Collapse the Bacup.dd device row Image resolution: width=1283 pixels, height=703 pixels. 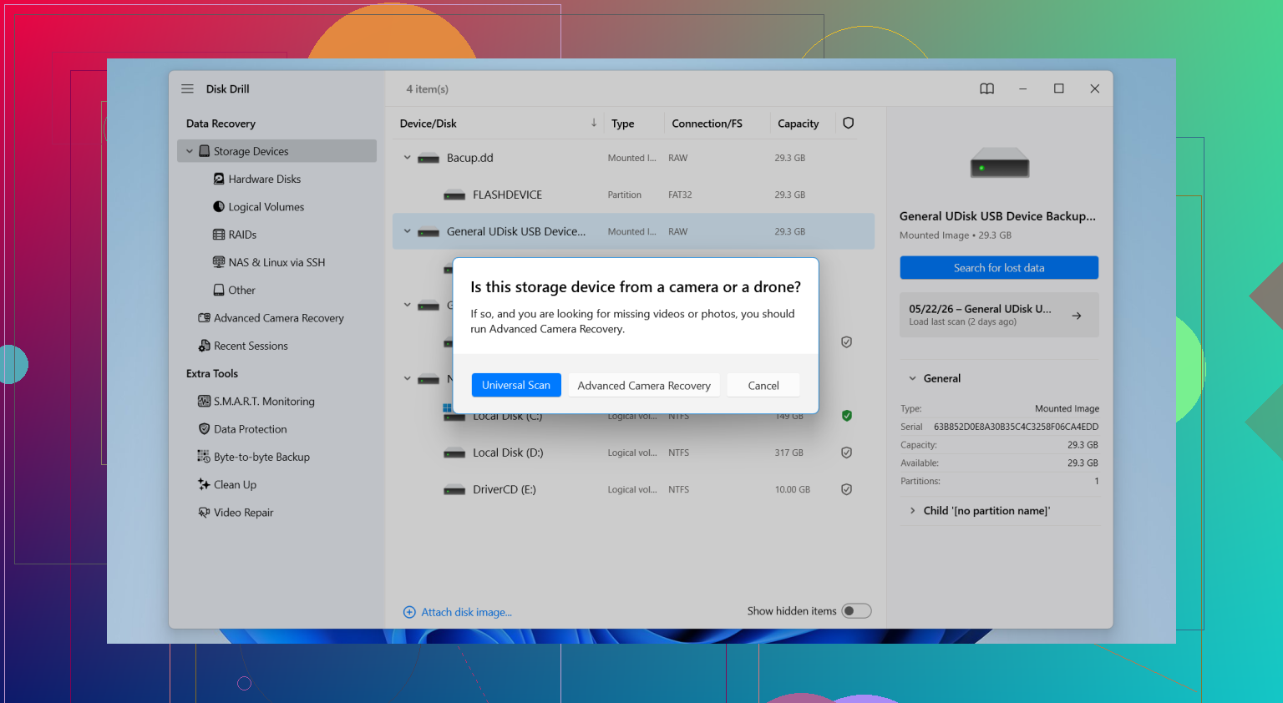407,158
